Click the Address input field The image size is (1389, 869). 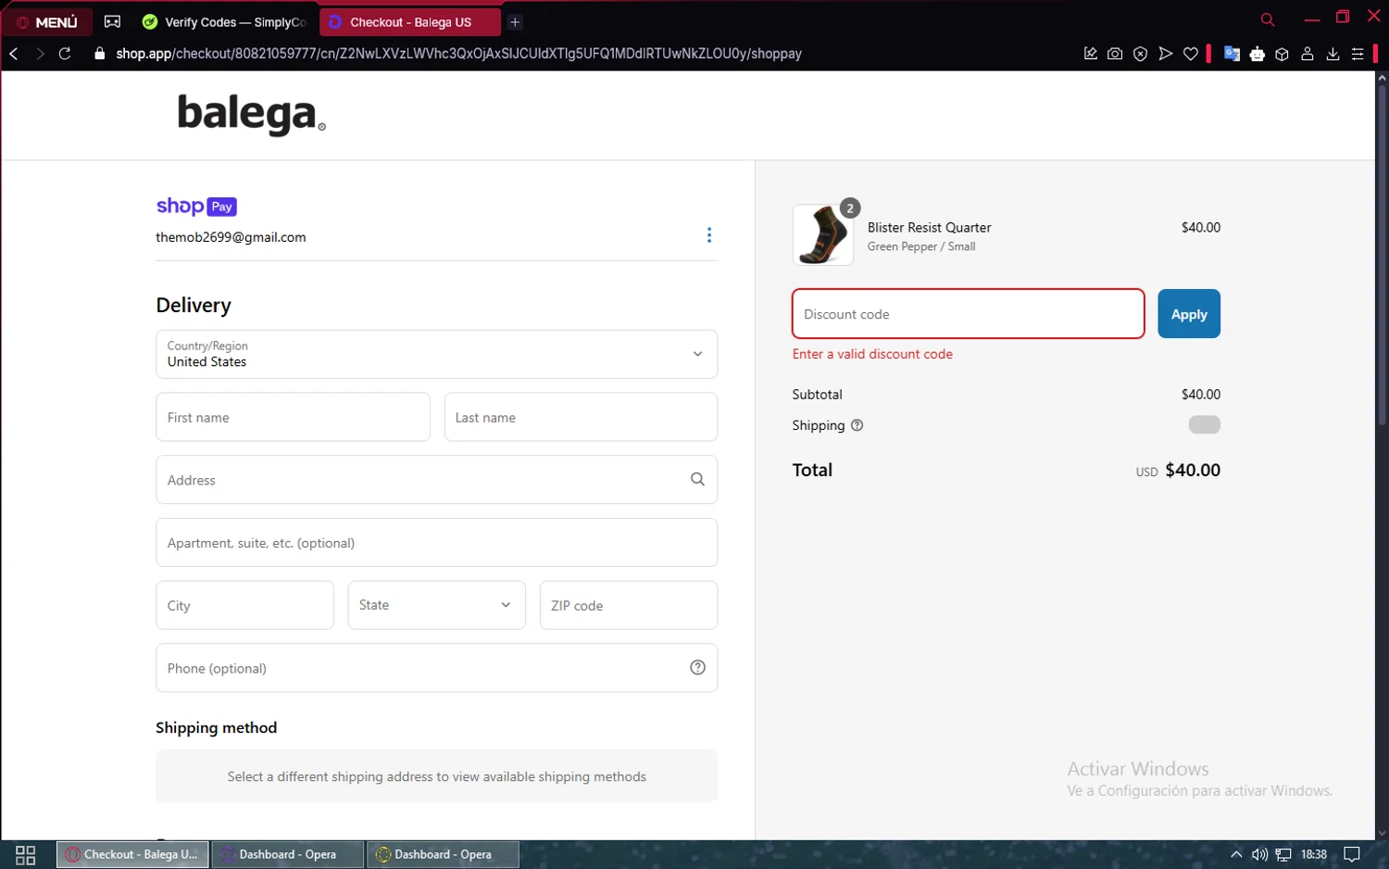(x=436, y=480)
